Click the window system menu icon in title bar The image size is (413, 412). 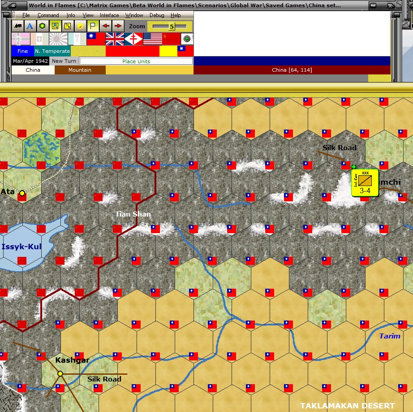point(13,5)
